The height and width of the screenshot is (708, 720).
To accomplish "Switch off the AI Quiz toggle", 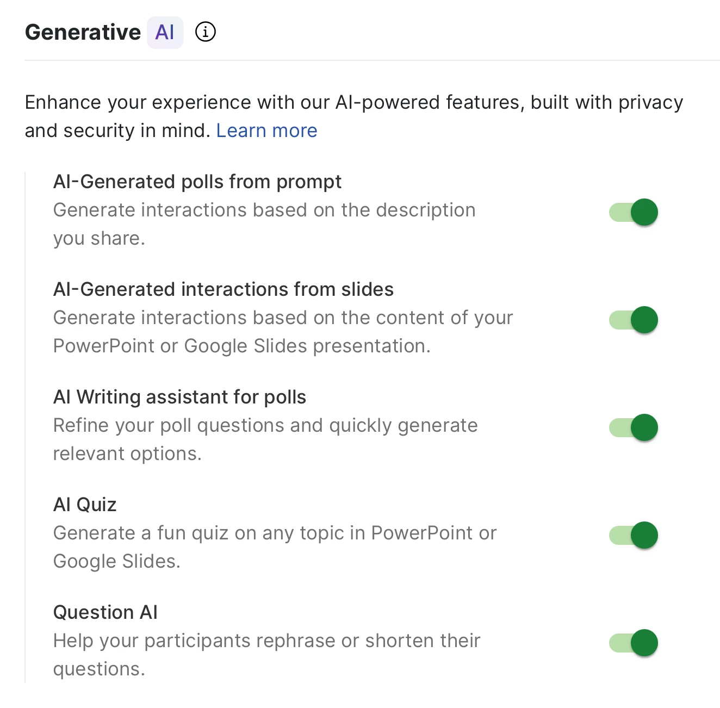I will coord(634,535).
